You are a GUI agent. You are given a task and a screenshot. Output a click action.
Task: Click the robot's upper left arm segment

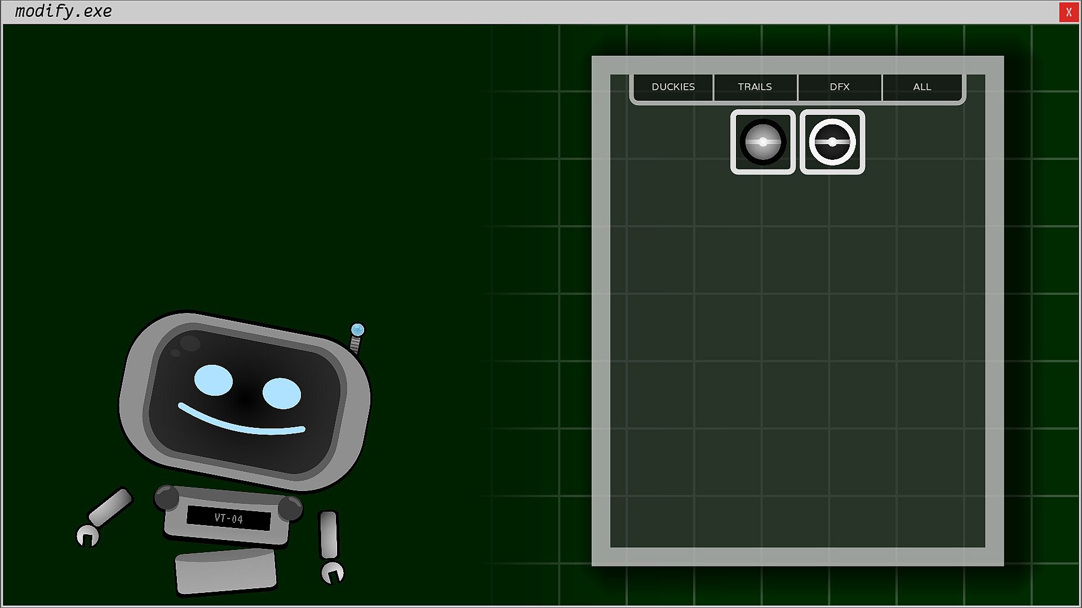point(110,507)
